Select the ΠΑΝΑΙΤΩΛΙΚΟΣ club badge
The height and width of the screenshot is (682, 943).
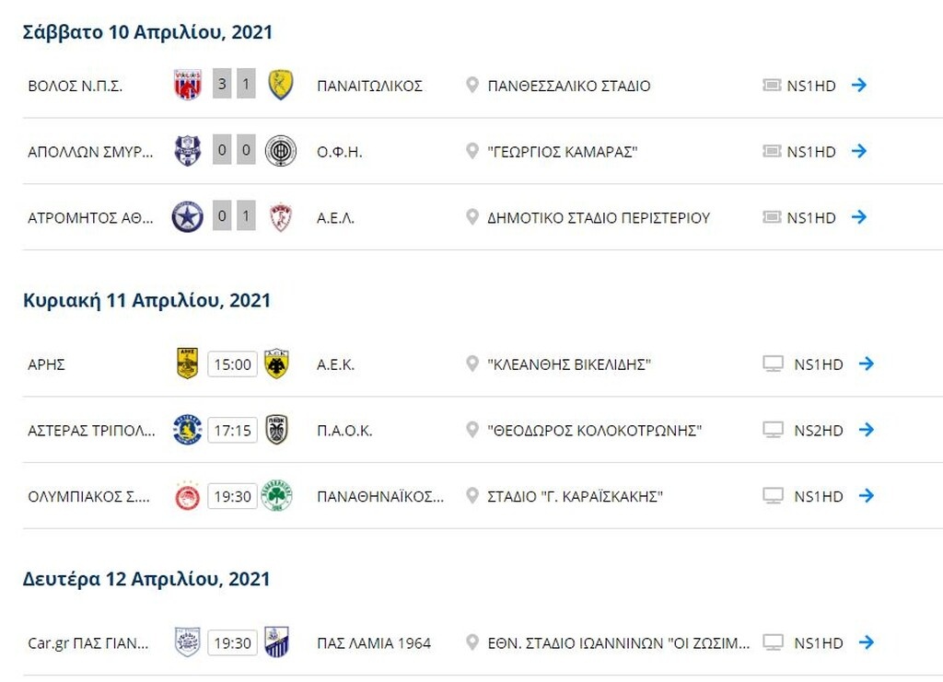281,85
